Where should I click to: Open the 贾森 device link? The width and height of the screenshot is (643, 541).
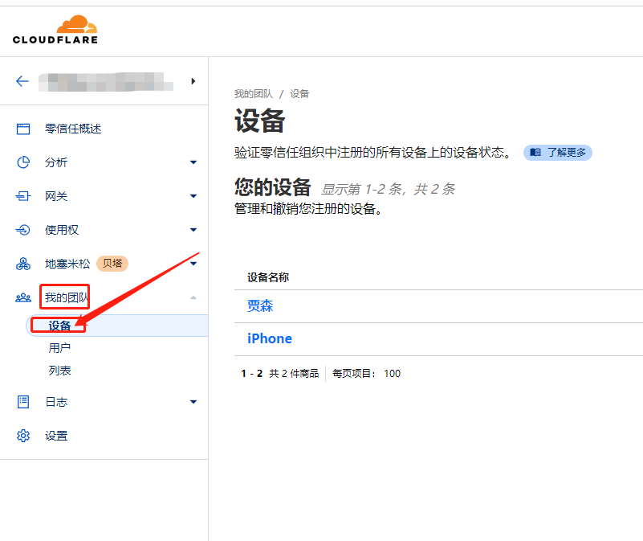point(260,306)
